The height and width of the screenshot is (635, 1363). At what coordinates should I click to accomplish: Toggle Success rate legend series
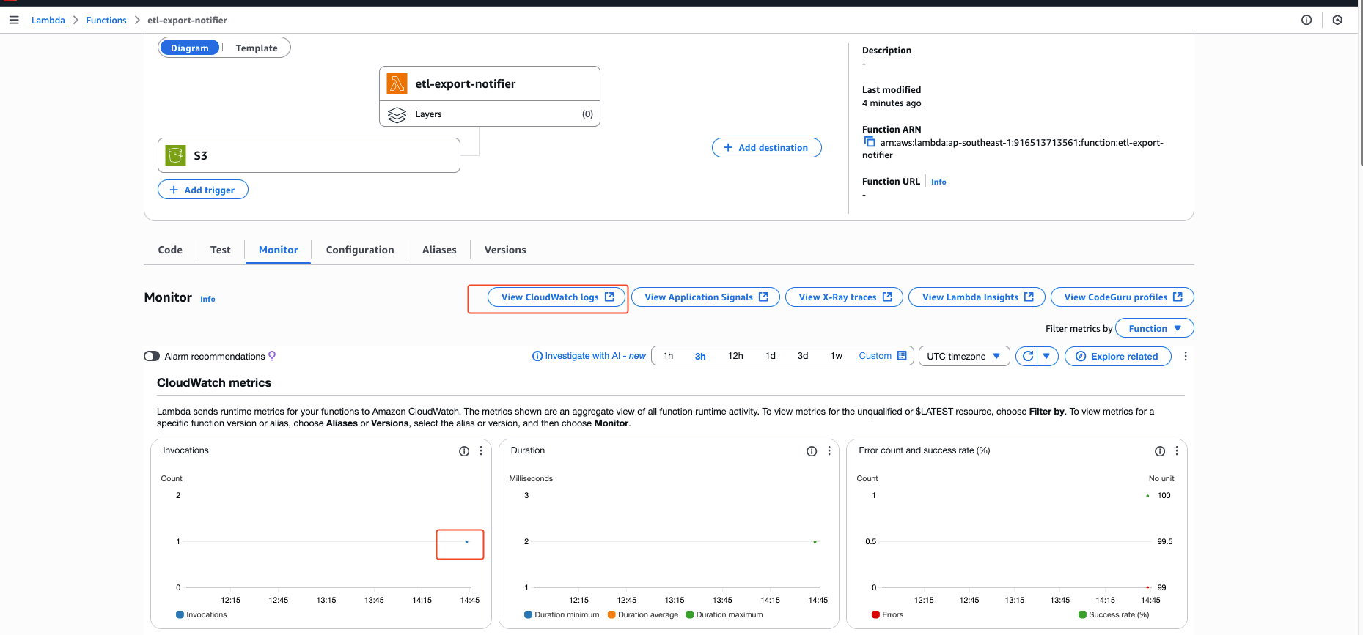(1114, 614)
